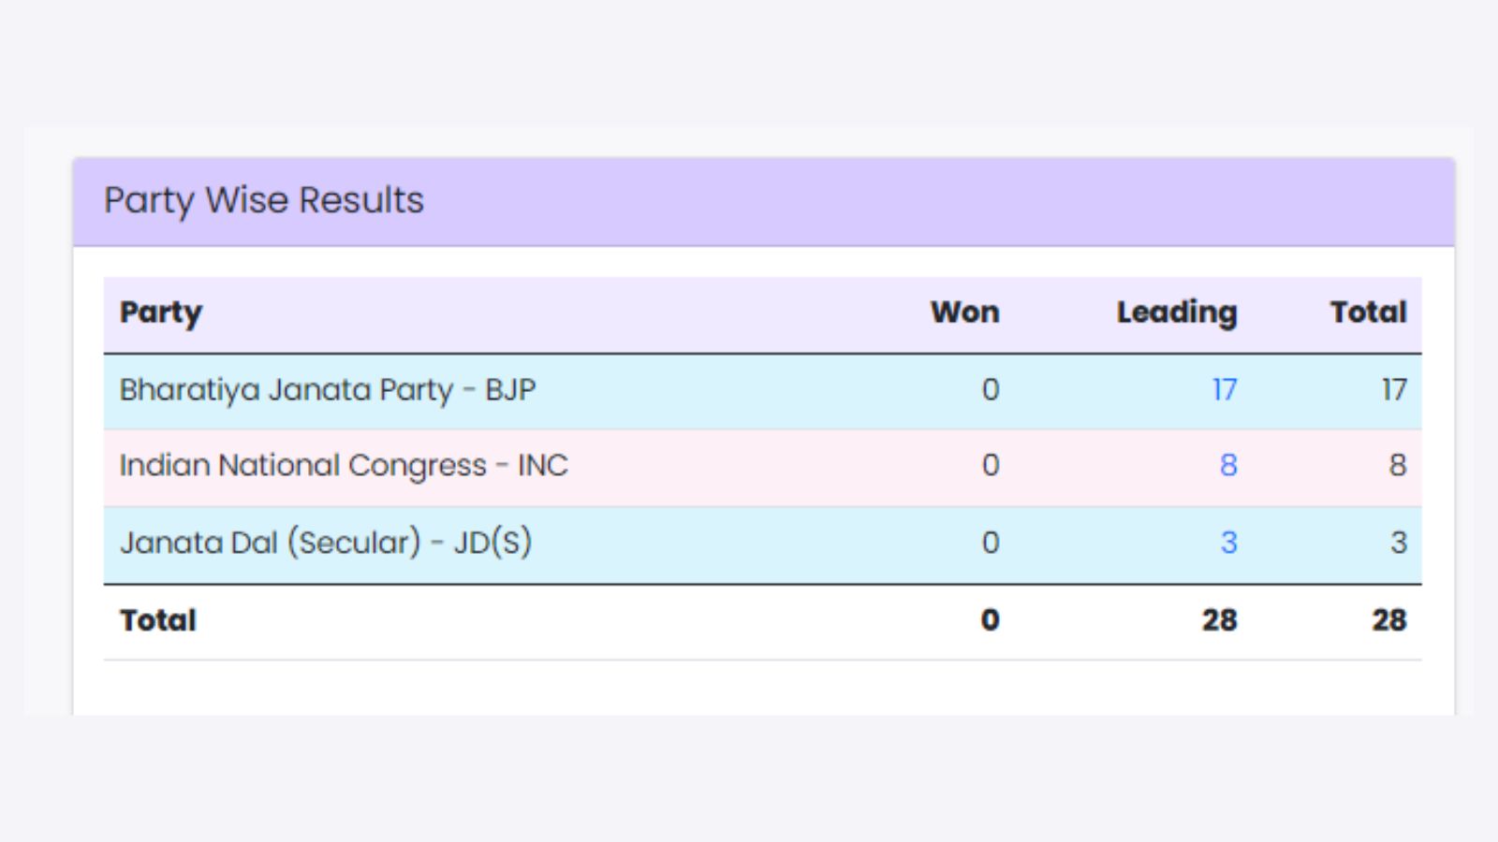
Task: Select the Janata Dal (Secular) - JD(S) name
Action: click(x=326, y=543)
